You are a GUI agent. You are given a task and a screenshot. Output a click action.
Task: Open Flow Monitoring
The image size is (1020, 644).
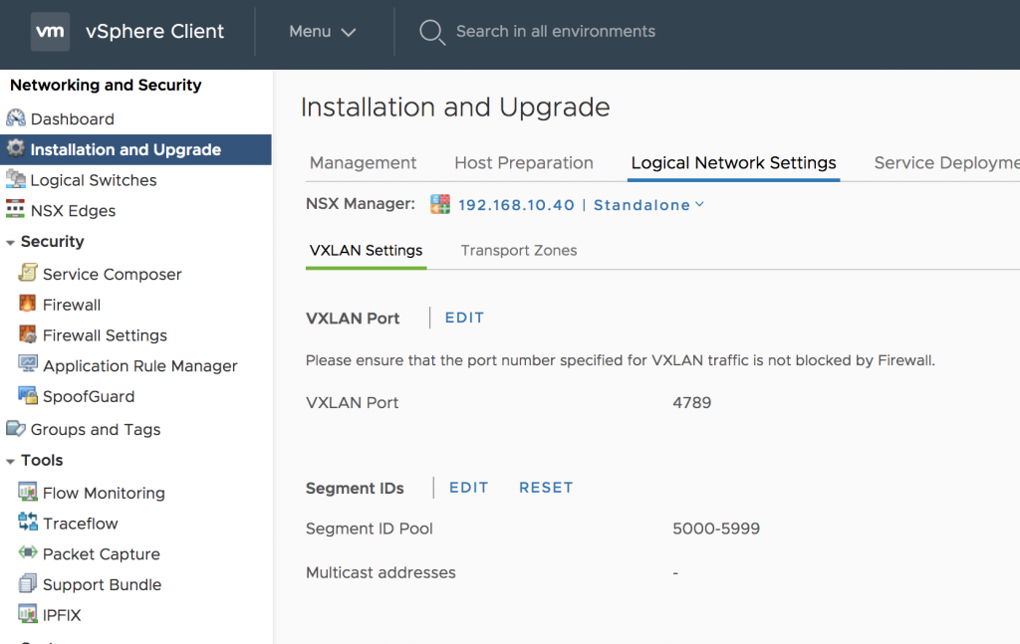point(104,493)
